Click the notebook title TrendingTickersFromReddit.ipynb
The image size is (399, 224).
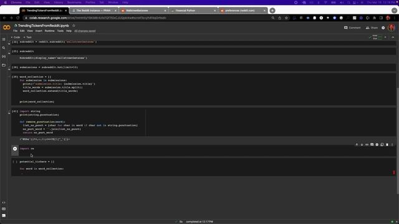pos(43,26)
